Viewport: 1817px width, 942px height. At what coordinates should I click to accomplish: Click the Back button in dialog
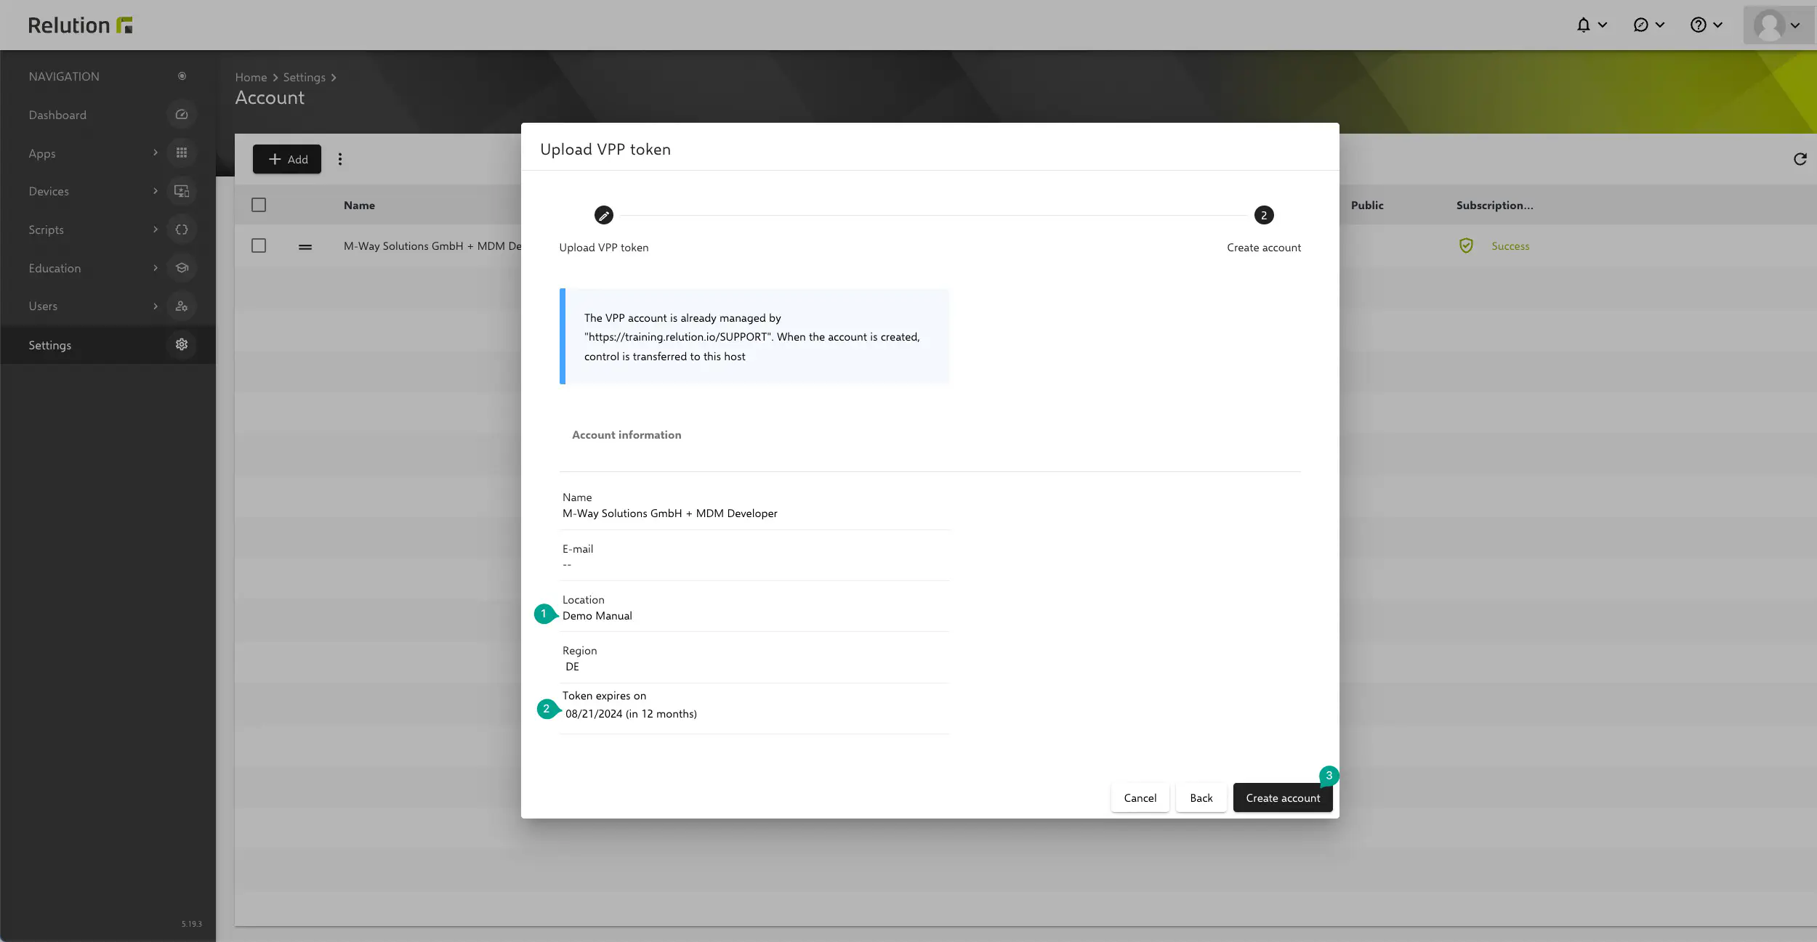pyautogui.click(x=1201, y=798)
